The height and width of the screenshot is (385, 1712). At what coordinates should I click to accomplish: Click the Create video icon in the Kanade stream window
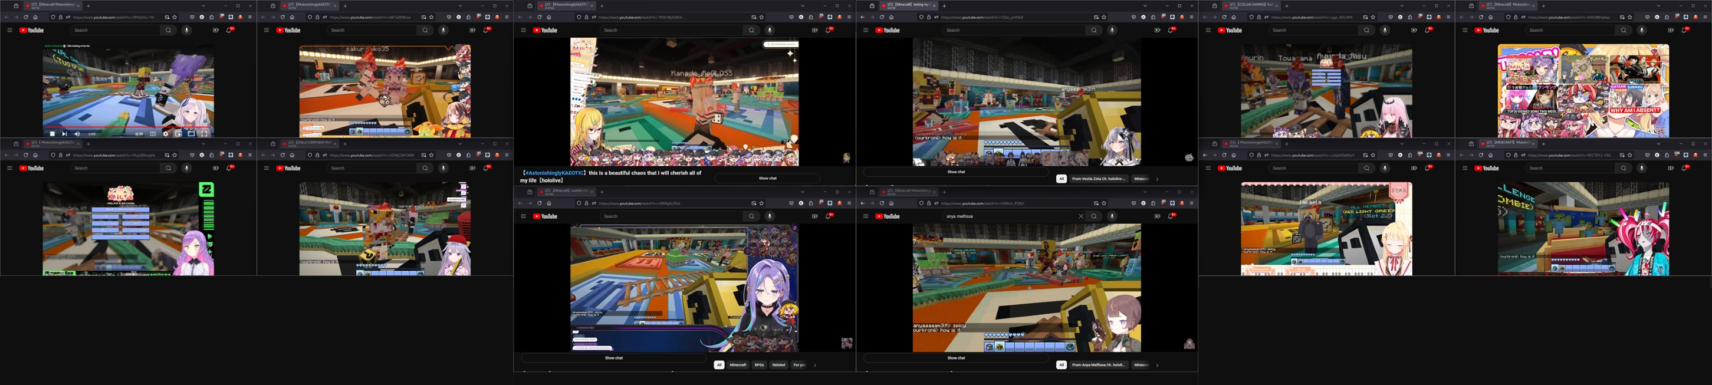(x=815, y=30)
